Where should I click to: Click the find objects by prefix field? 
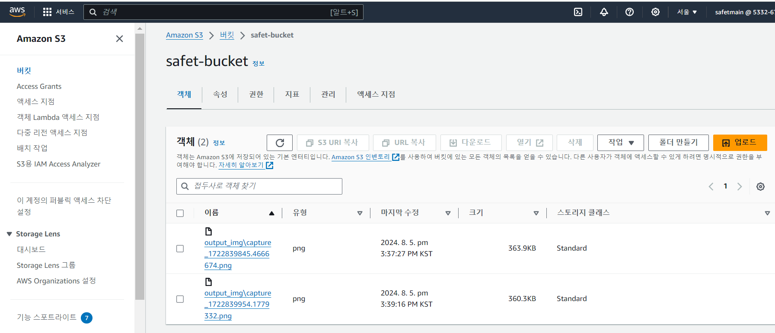point(259,186)
